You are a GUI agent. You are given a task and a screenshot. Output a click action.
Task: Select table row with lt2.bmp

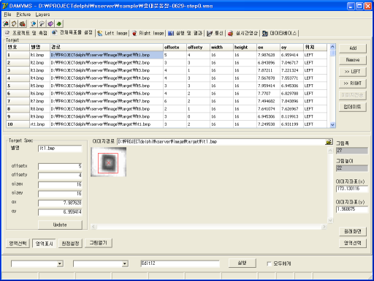click(x=167, y=63)
